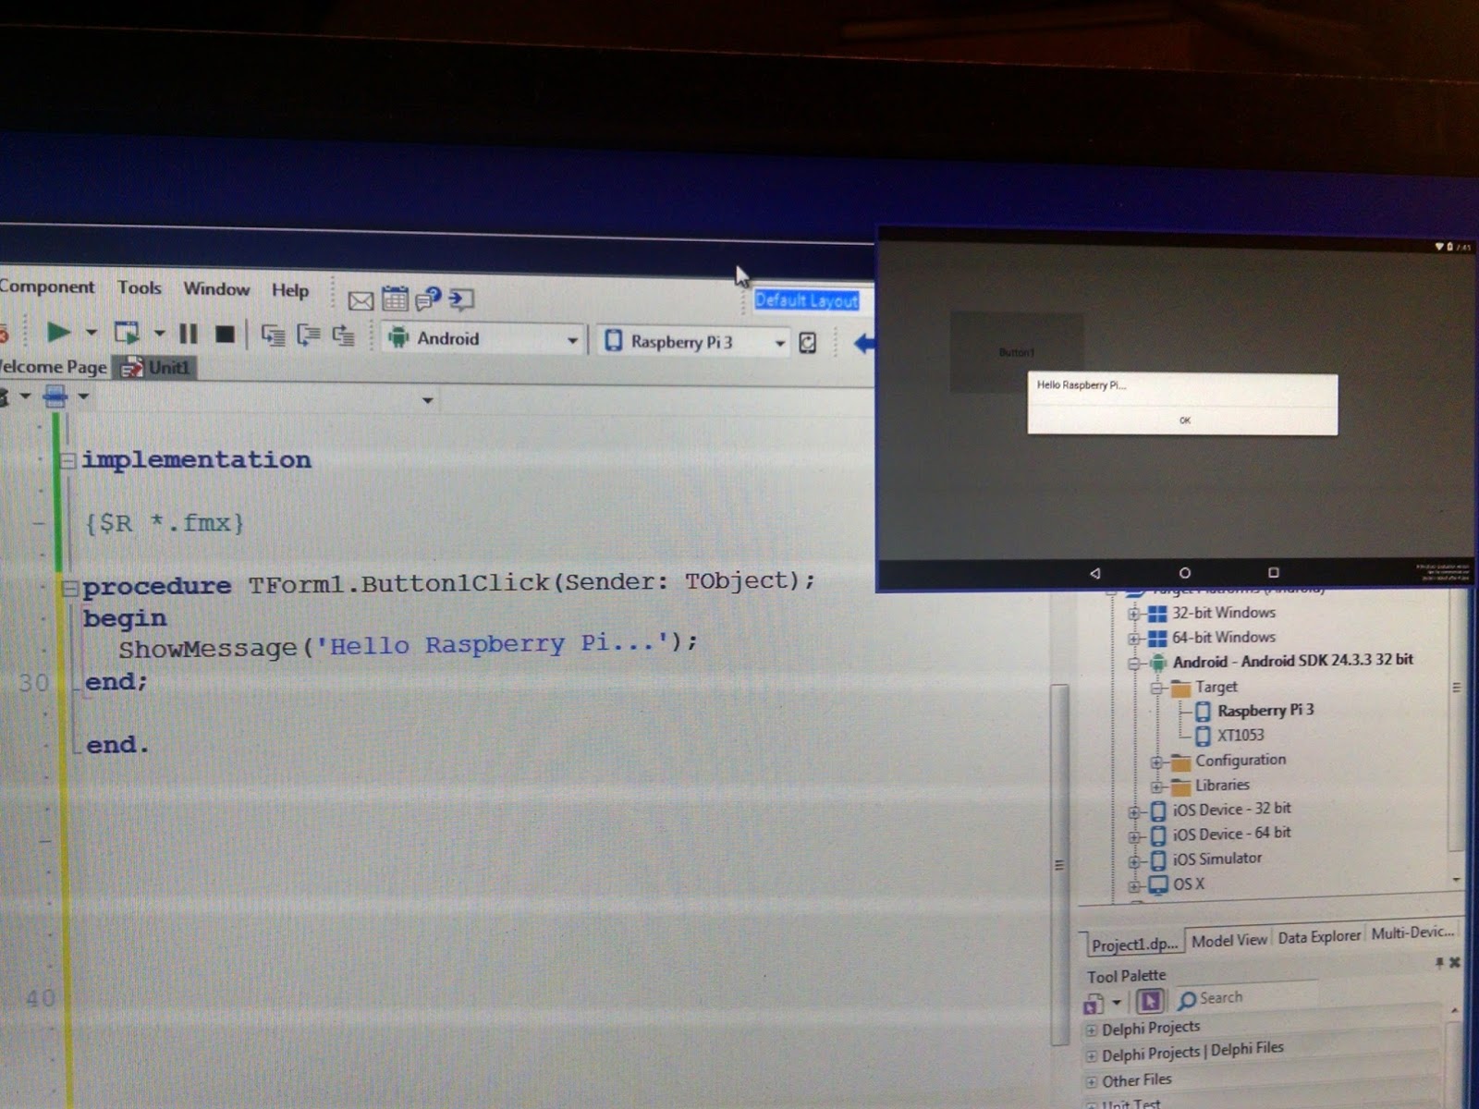Open the Window menu
The height and width of the screenshot is (1109, 1479).
216,288
